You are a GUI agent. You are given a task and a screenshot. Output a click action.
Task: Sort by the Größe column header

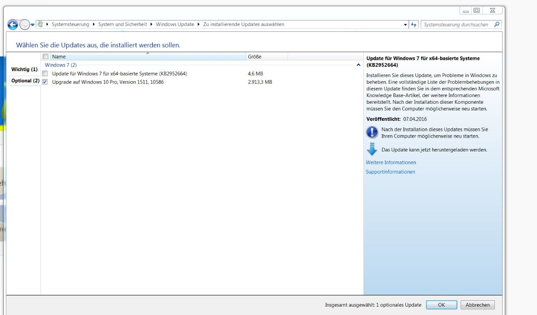(x=267, y=56)
